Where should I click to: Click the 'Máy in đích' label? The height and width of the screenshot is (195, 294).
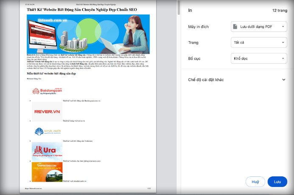[198, 27]
